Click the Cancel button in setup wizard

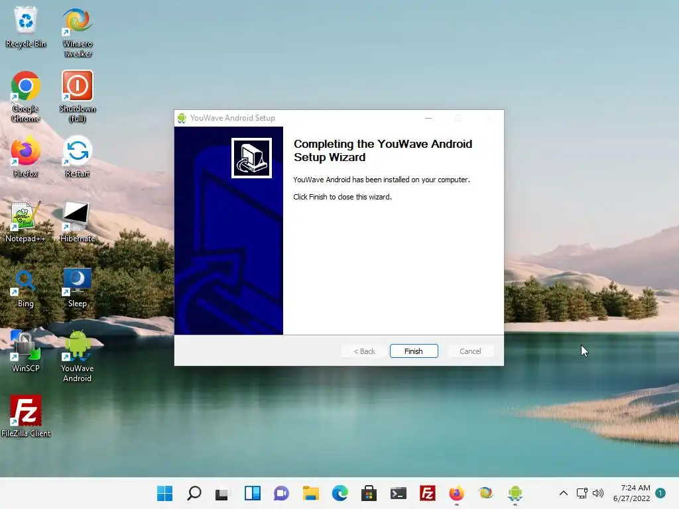tap(470, 351)
